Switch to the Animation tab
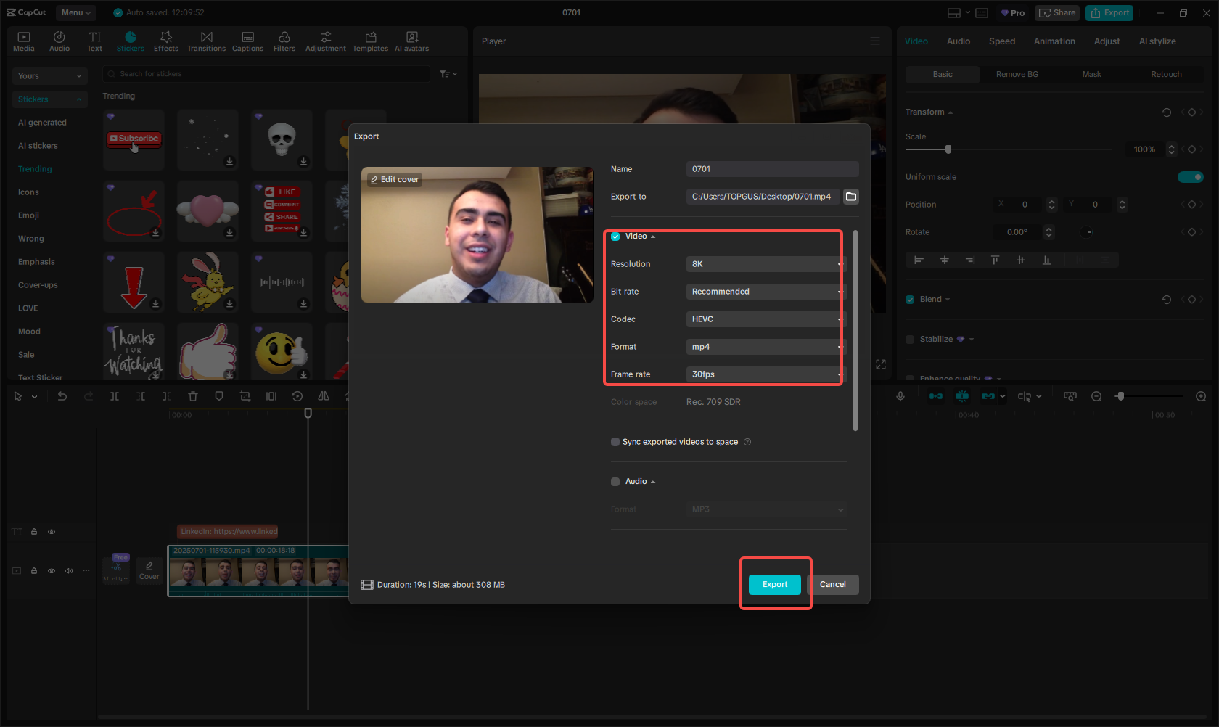 (1054, 41)
